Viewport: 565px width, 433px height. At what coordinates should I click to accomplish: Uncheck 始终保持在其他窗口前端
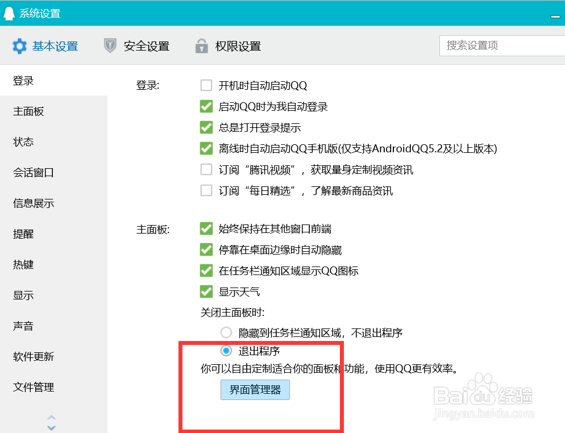tap(206, 228)
